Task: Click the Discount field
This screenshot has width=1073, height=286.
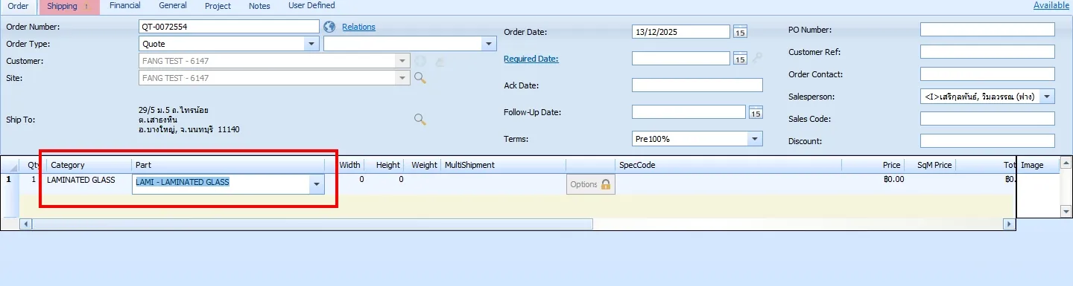Action: pos(987,141)
